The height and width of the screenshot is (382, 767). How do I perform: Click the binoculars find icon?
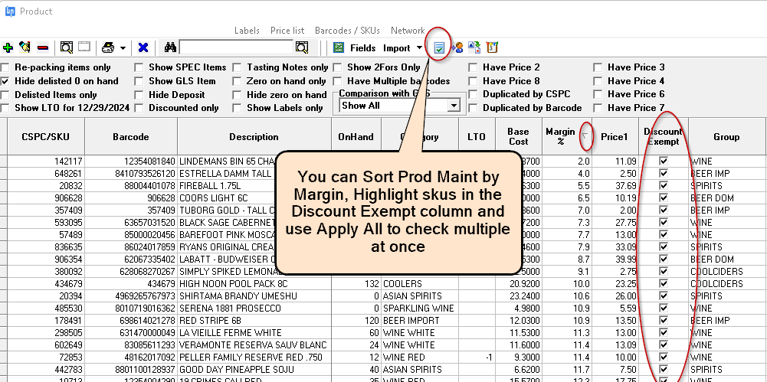(x=170, y=47)
